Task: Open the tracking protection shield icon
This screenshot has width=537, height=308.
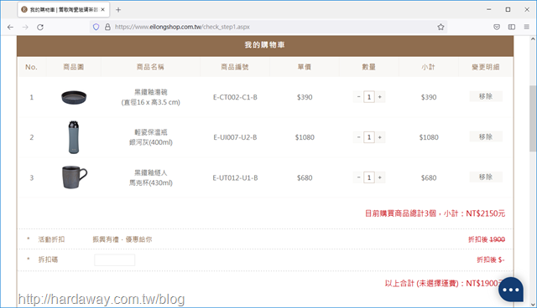Action: pyautogui.click(x=96, y=27)
